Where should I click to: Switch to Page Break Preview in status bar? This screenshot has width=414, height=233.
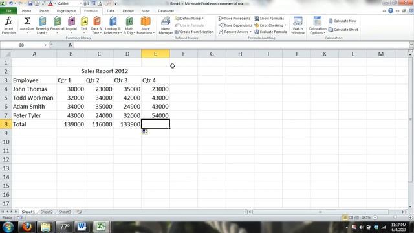click(356, 217)
